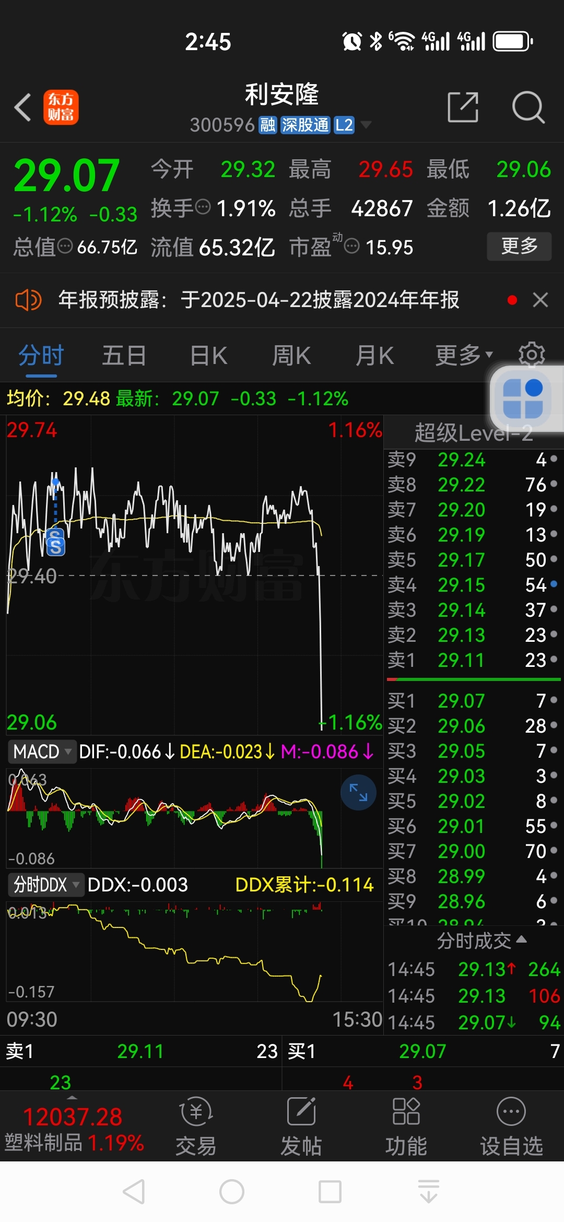Select 卖1 29.11 order book row

coord(473,660)
